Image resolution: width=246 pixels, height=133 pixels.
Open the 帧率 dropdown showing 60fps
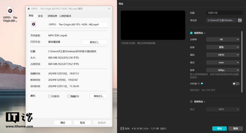[223, 70]
